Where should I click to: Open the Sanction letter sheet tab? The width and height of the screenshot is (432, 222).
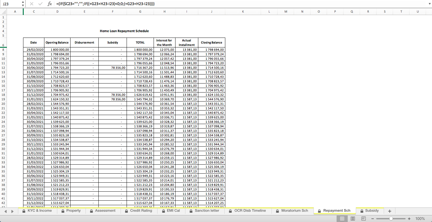(x=204, y=211)
